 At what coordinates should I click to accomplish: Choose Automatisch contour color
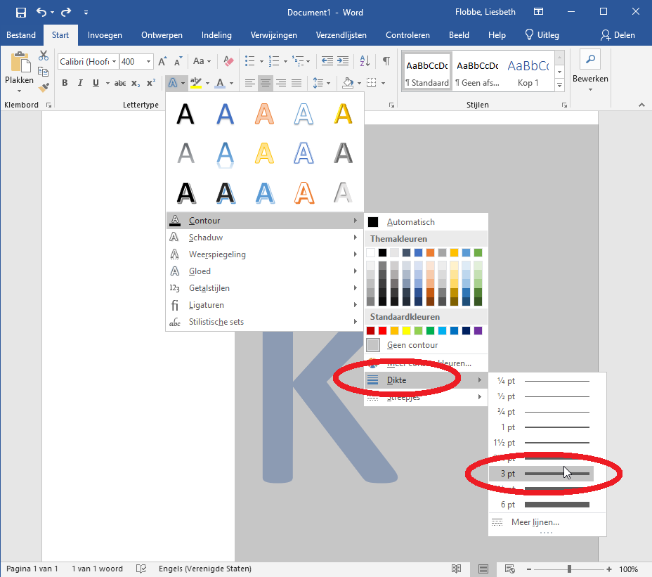(425, 222)
